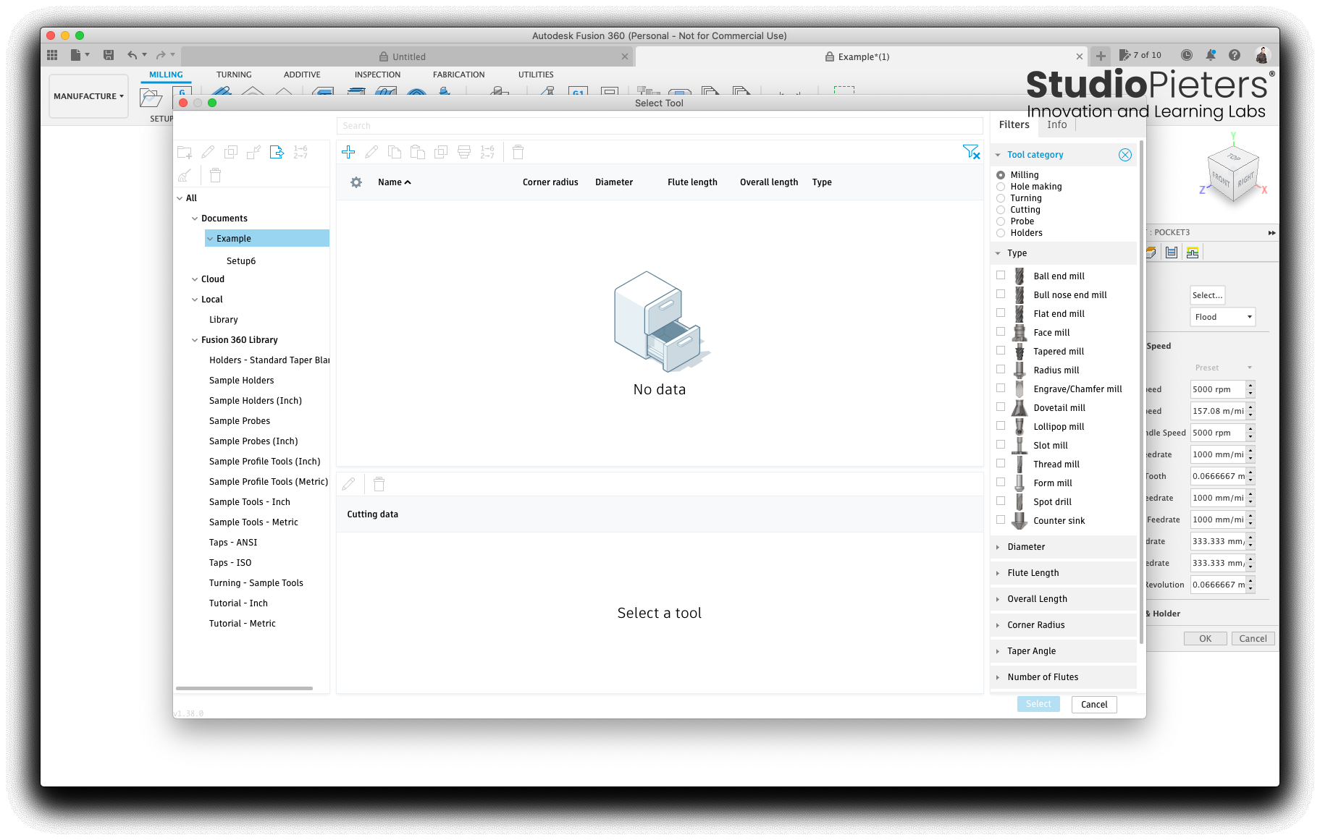Viewport: 1320px width, 840px height.
Task: Click the delete cutting data trash icon
Action: click(379, 484)
